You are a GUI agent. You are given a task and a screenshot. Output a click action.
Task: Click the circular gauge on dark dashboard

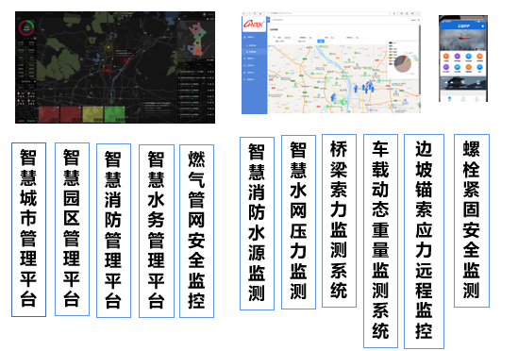pos(27,27)
